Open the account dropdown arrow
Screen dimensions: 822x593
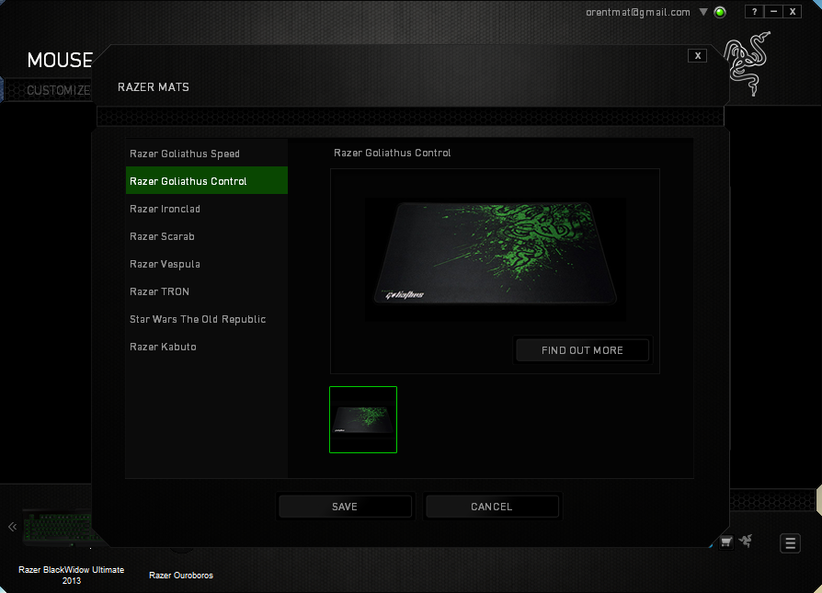click(x=703, y=12)
